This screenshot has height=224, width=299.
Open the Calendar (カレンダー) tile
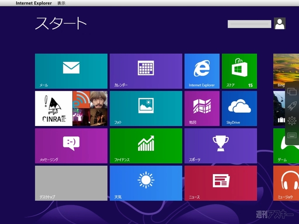pyautogui.click(x=146, y=71)
